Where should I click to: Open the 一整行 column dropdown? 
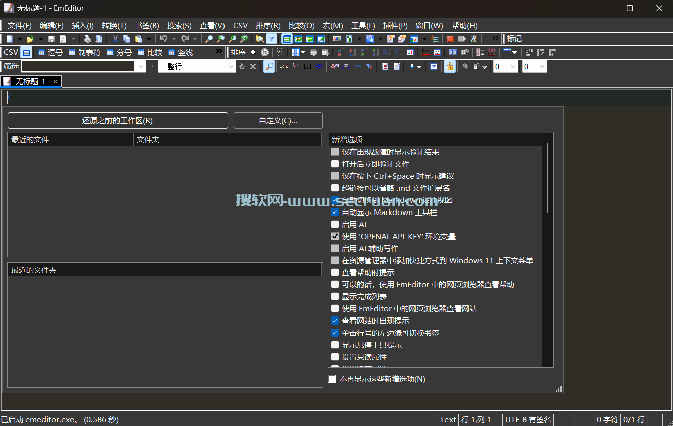tap(231, 66)
